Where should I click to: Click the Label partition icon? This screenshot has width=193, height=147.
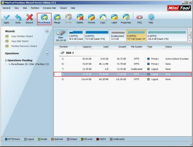pos(114,17)
